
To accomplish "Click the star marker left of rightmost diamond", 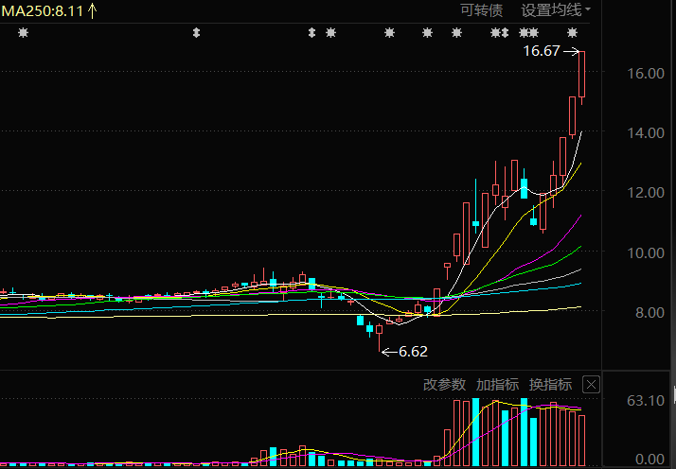I will [496, 33].
